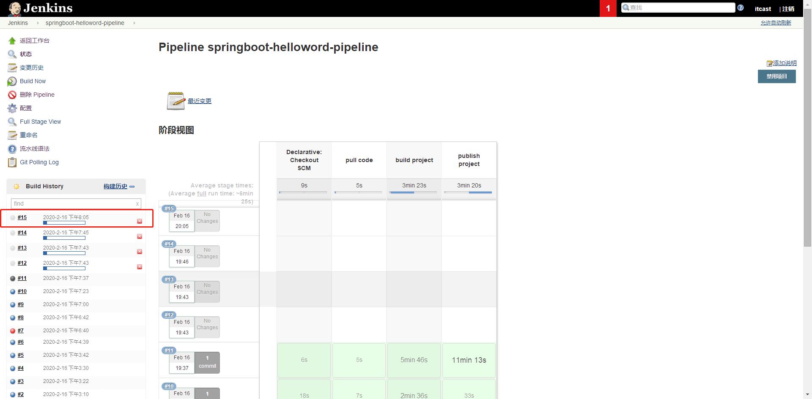
Task: Open the 状态 sidebar item
Action: click(x=26, y=54)
